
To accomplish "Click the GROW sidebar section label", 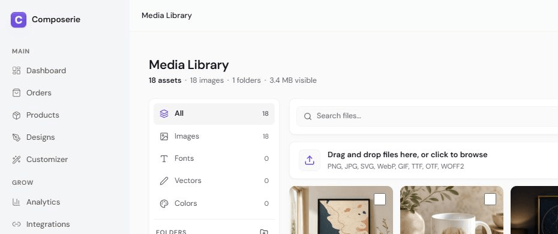I will 22,183.
